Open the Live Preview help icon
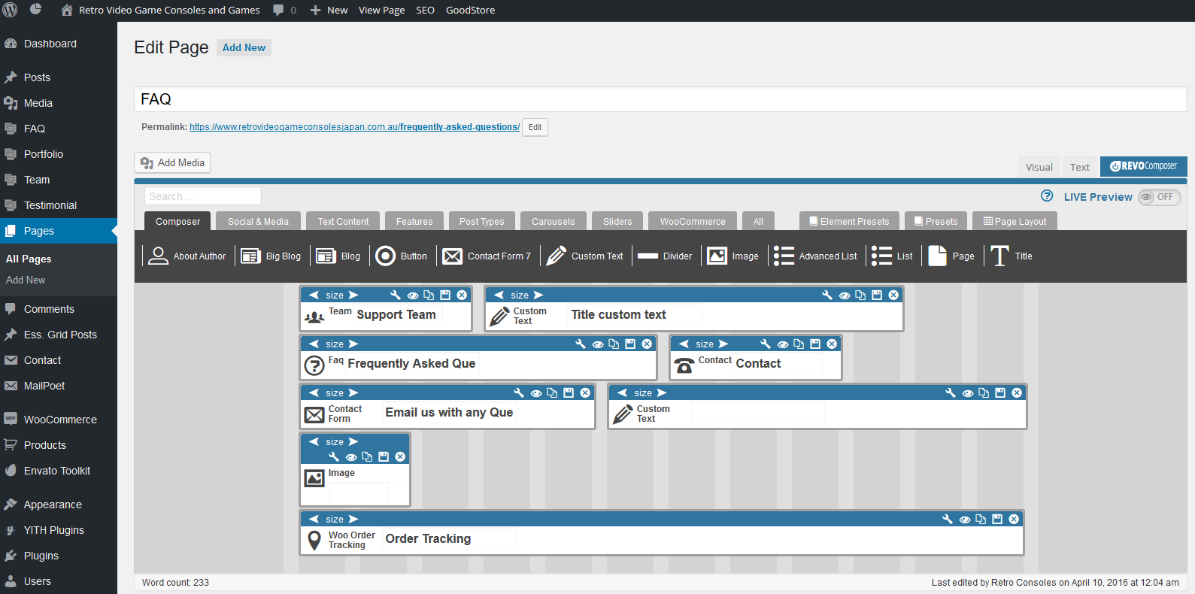 pyautogui.click(x=1047, y=196)
